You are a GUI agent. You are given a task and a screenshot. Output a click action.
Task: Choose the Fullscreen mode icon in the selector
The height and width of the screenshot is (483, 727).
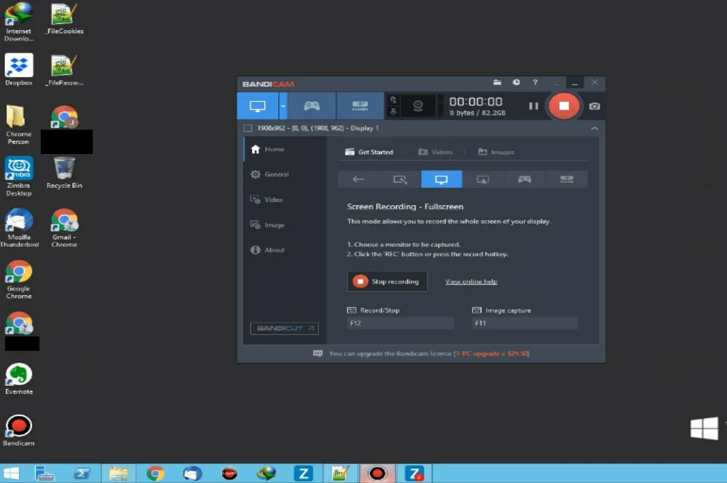(x=441, y=179)
